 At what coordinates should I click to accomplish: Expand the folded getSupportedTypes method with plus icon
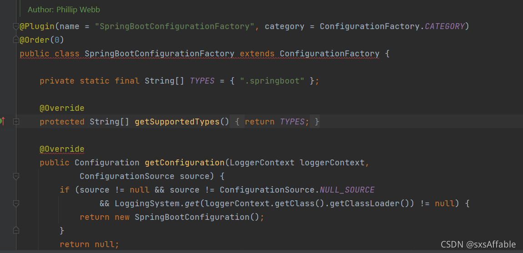(x=16, y=122)
